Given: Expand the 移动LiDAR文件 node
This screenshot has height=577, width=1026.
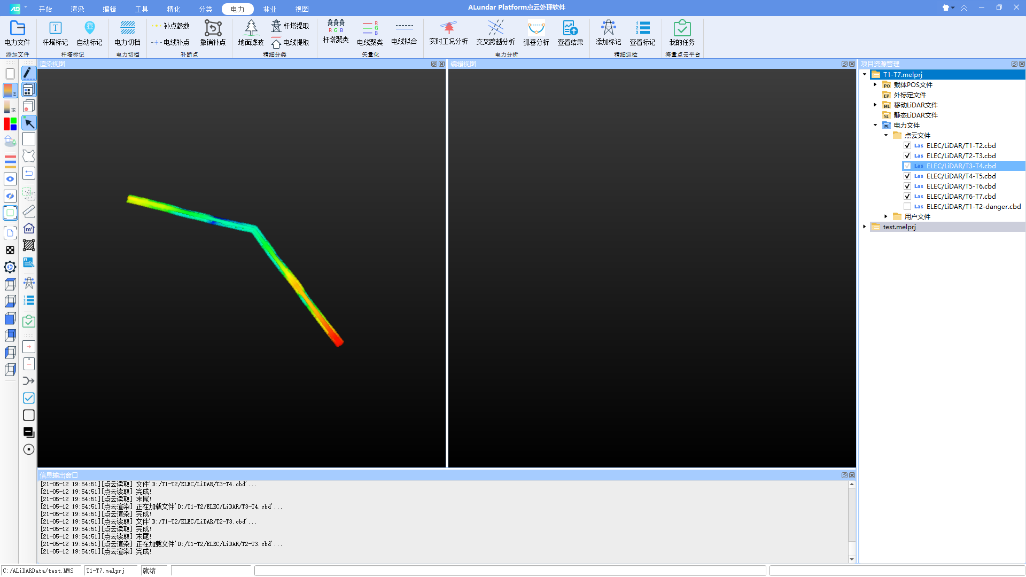Looking at the screenshot, I should tap(875, 105).
